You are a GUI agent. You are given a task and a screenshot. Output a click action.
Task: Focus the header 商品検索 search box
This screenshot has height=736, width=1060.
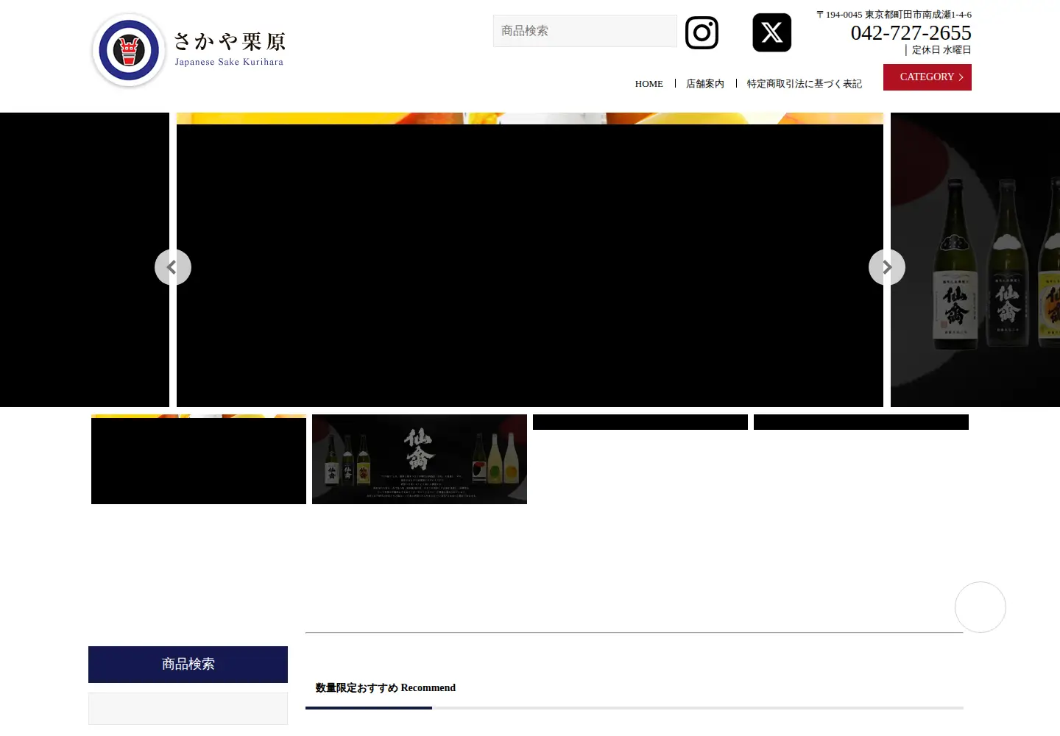pyautogui.click(x=585, y=31)
